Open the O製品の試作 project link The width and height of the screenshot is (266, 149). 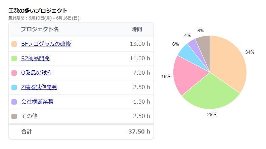tap(36, 73)
